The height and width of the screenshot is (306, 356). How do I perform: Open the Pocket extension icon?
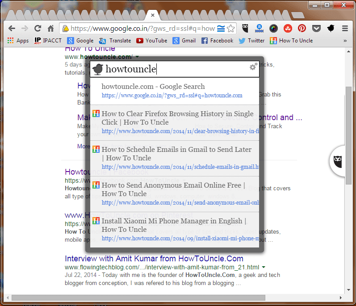316,29
